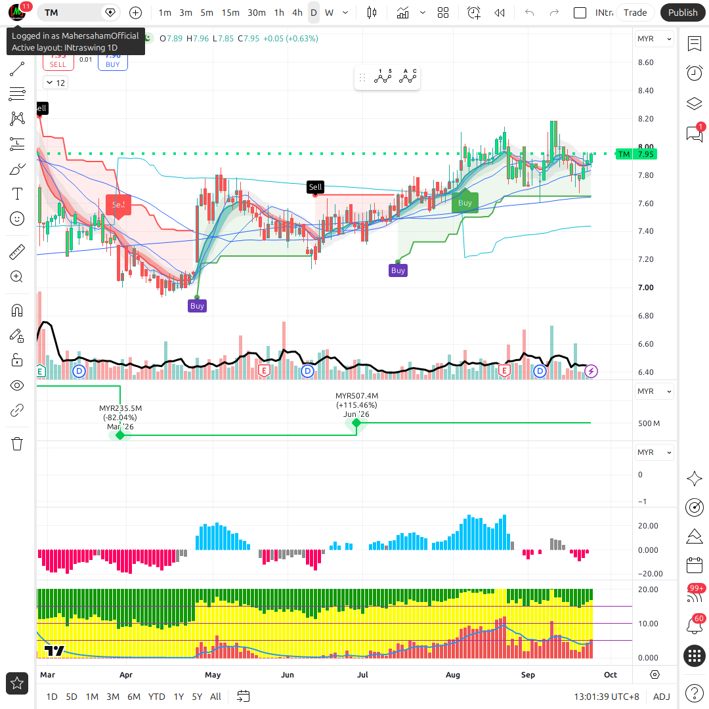Click the Trade button
The width and height of the screenshot is (709, 709).
[635, 12]
